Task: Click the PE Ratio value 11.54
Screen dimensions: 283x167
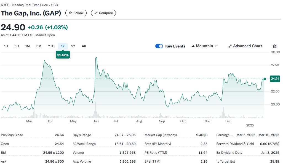Action: click(x=203, y=153)
